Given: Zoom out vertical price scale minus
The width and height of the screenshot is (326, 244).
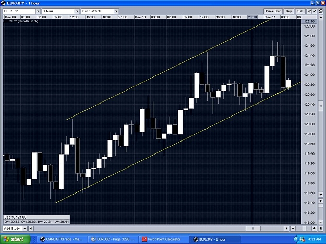Looking at the screenshot, I should (321, 222).
